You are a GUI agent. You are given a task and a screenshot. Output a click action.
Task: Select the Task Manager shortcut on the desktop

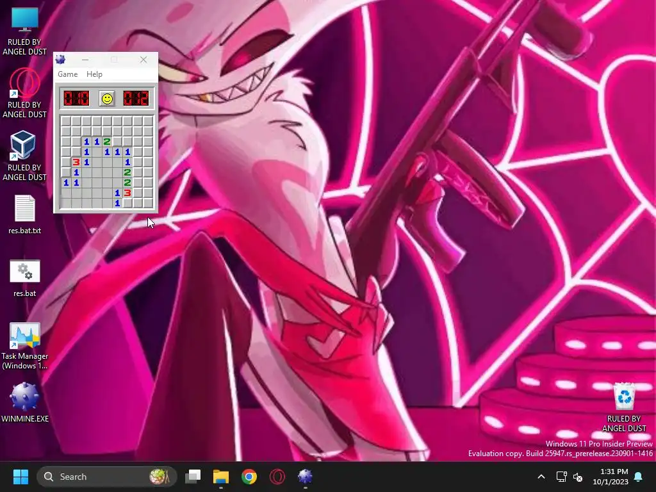coord(25,345)
